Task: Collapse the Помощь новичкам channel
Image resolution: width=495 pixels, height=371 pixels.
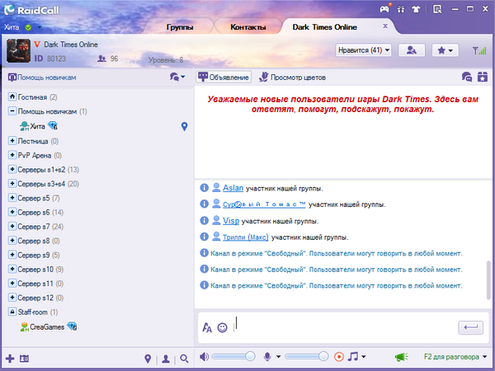Action: (x=12, y=110)
